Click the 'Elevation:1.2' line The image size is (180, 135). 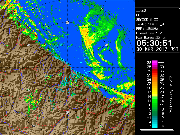click(x=149, y=33)
